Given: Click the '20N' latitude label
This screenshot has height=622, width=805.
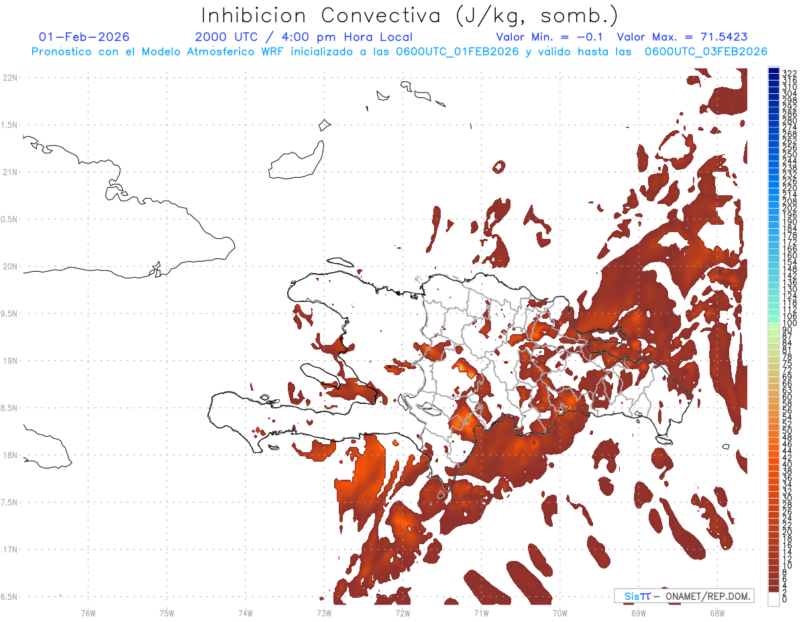Looking at the screenshot, I should 10,266.
